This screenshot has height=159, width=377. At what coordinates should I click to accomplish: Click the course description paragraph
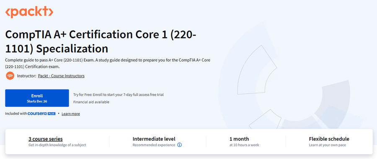point(108,63)
